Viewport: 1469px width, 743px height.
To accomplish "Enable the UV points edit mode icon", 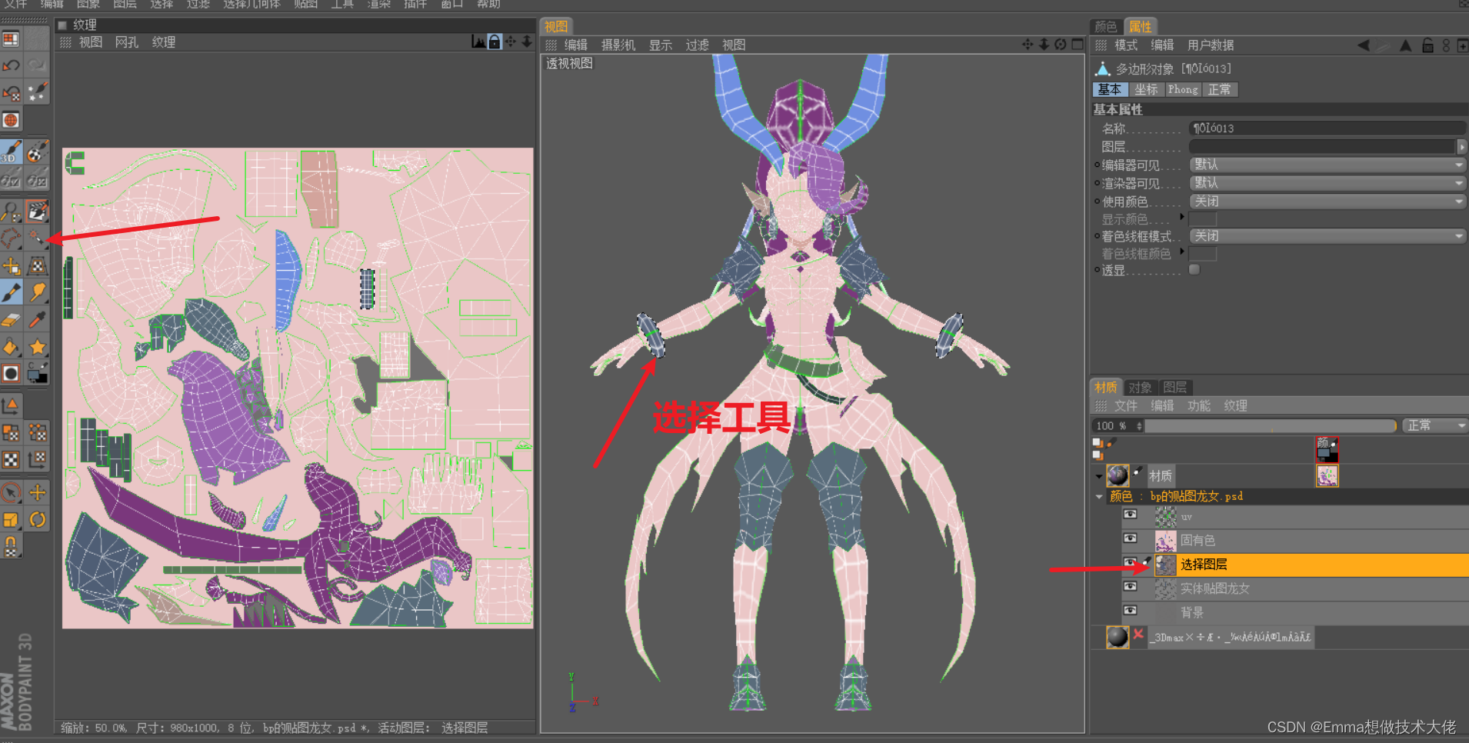I will pyautogui.click(x=37, y=432).
